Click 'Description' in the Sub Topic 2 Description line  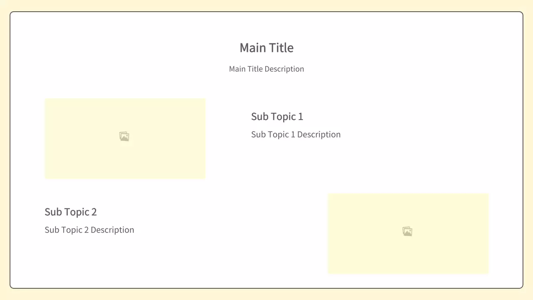coord(112,230)
